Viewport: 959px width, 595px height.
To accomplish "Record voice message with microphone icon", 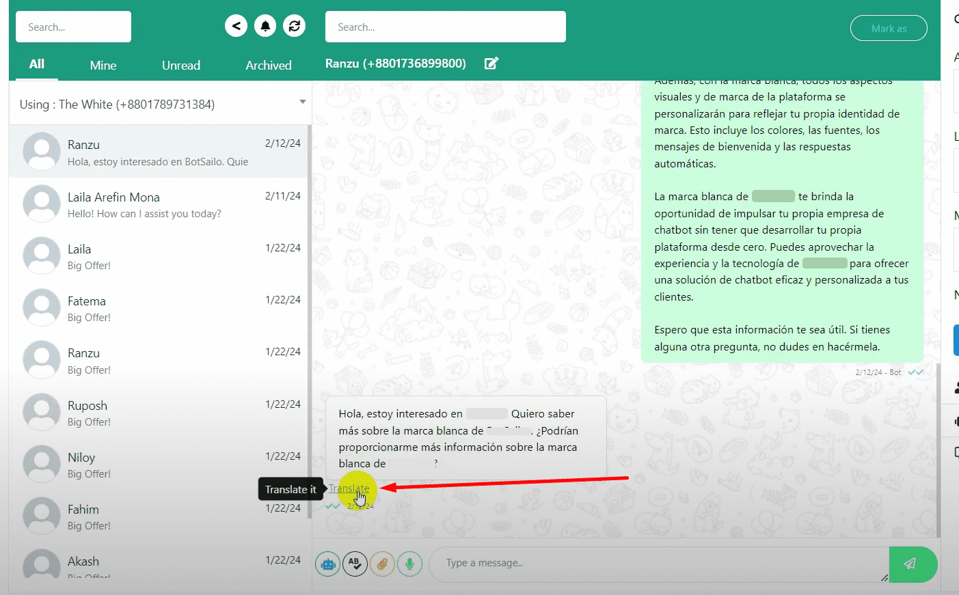I will (409, 564).
